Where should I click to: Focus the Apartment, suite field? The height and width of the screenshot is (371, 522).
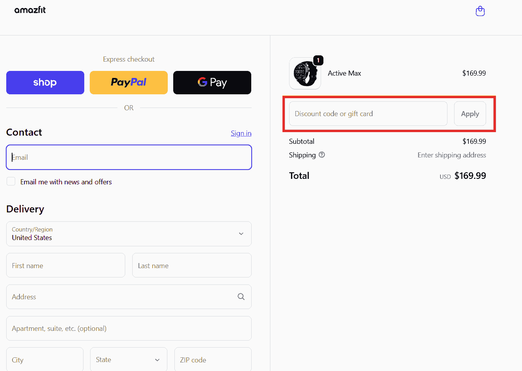tap(129, 329)
